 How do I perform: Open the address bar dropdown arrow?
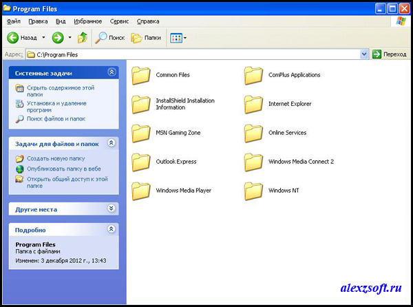click(x=363, y=54)
